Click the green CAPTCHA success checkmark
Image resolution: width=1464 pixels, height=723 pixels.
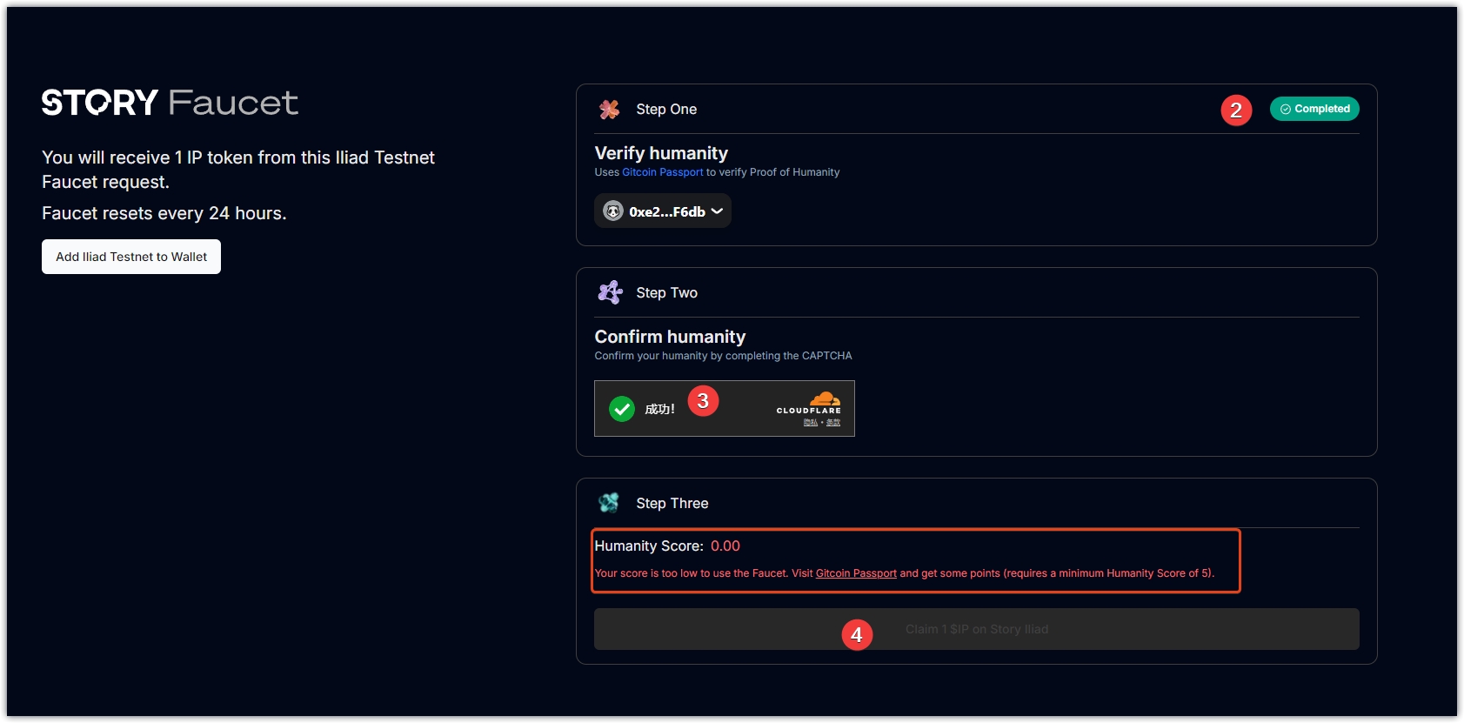[622, 409]
